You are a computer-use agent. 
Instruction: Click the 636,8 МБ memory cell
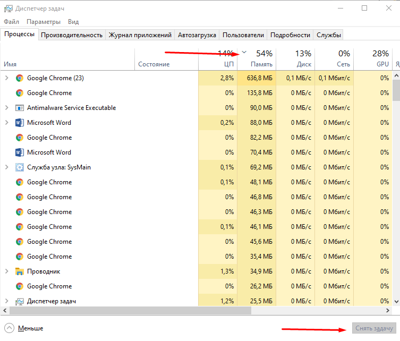[257, 78]
